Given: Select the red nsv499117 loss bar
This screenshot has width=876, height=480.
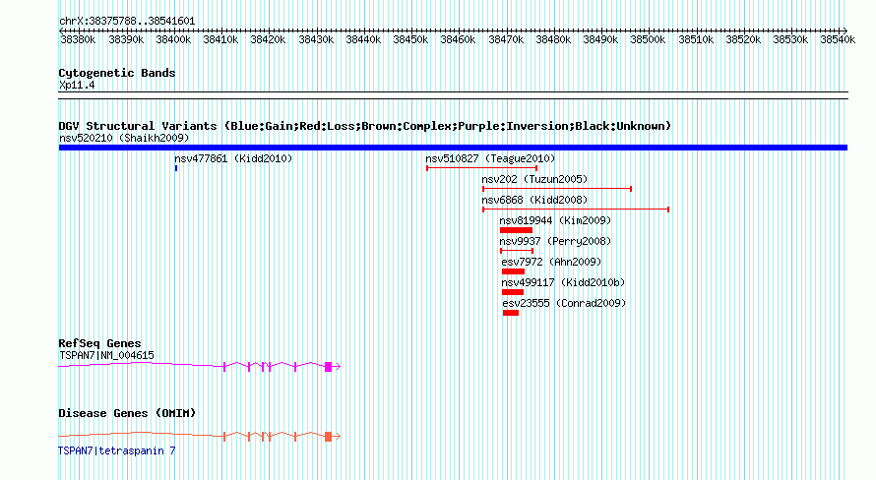Looking at the screenshot, I should pos(513,292).
